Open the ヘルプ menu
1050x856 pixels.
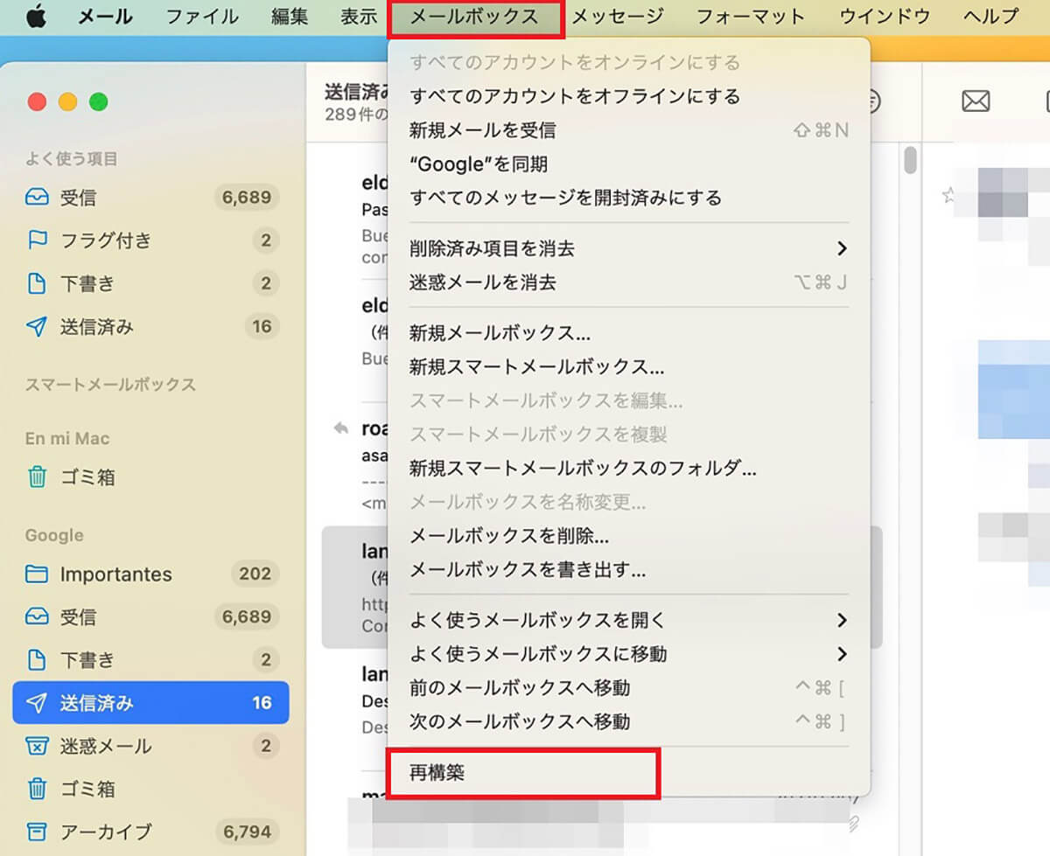991,16
